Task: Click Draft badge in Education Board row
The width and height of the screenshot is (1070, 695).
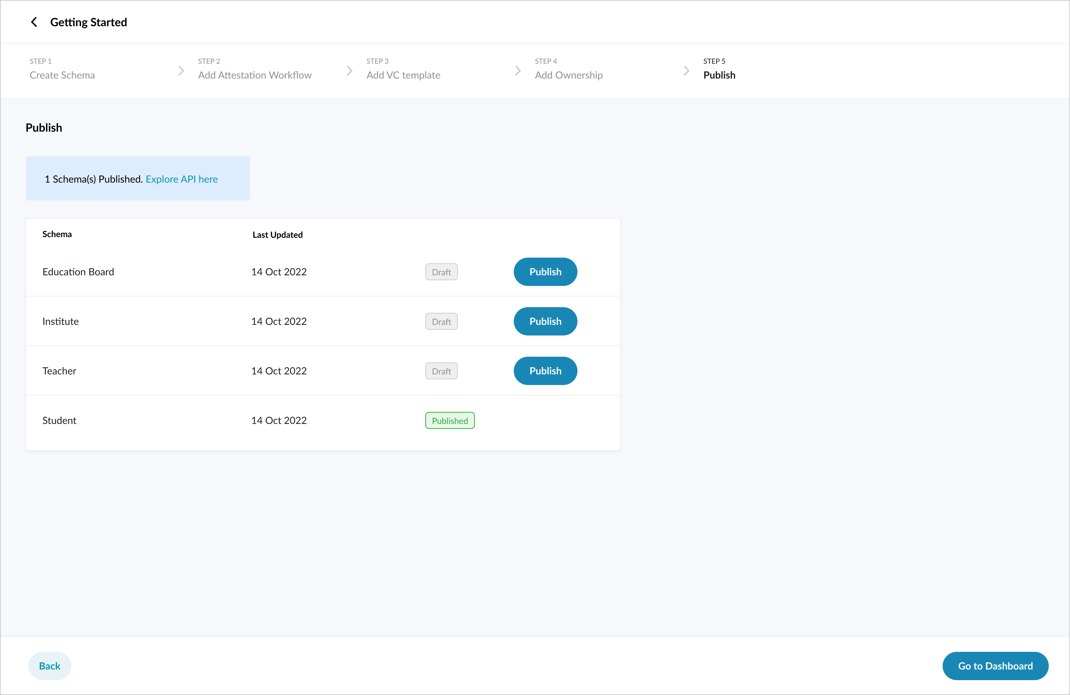Action: click(x=441, y=272)
